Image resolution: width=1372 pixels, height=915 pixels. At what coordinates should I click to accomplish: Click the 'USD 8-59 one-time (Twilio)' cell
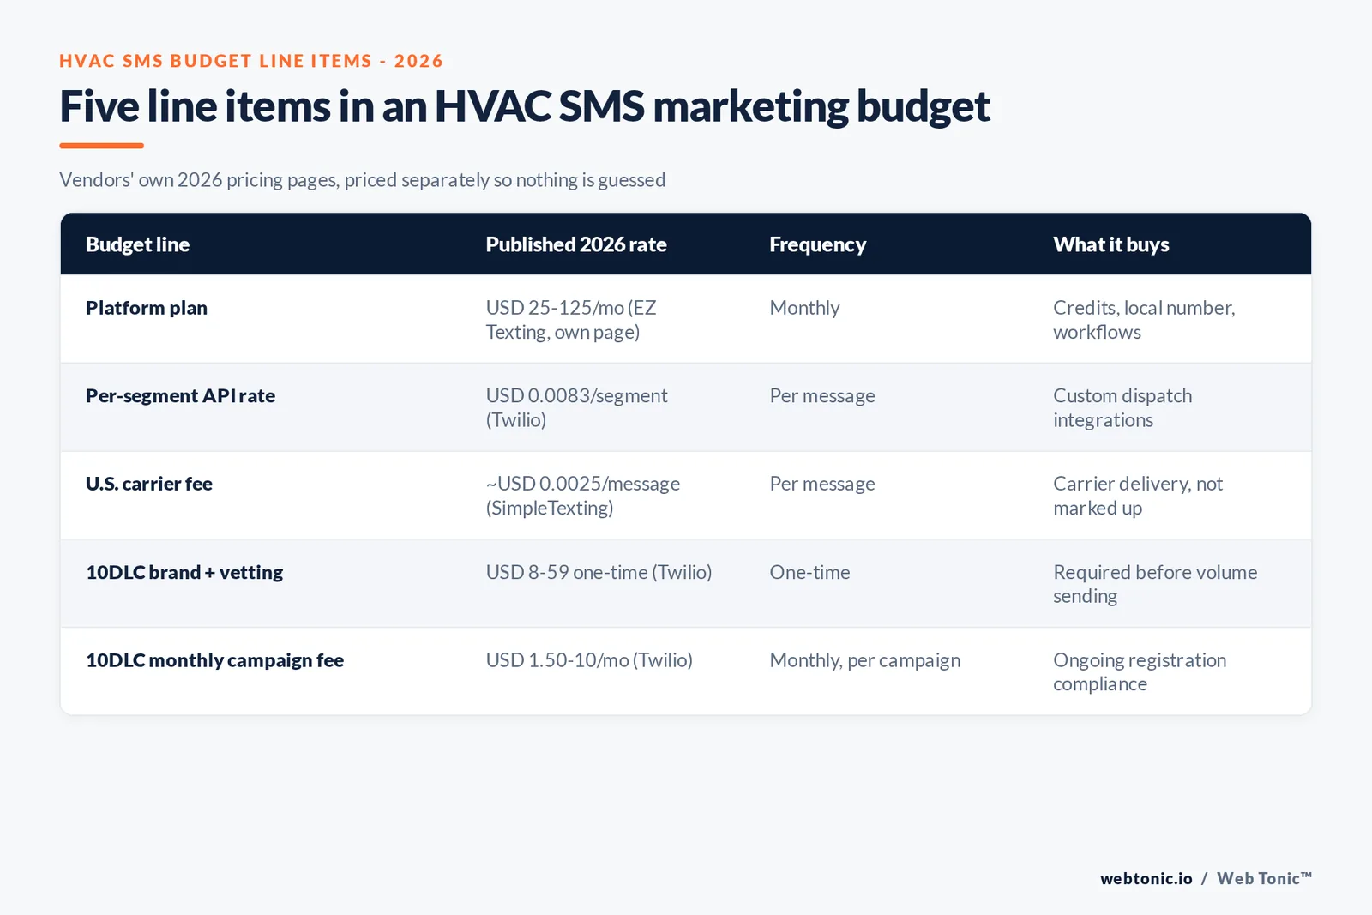[599, 572]
